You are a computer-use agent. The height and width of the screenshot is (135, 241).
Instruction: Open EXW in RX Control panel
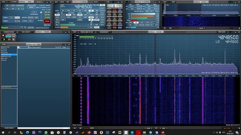68,2
